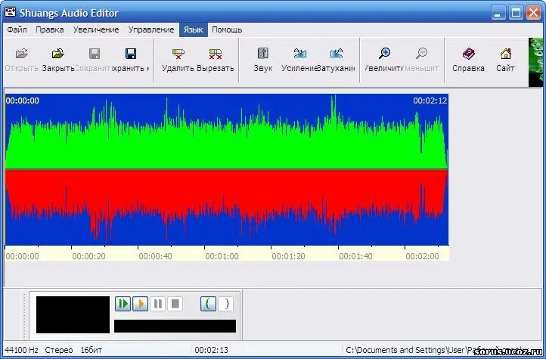Click the Увеличить zoom in magnifier
This screenshot has width=546, height=359.
[x=384, y=54]
